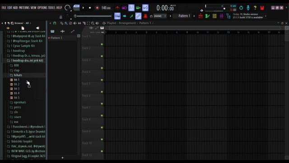
Task: Click the cyan step edit arrow icon
Action: click(125, 16)
